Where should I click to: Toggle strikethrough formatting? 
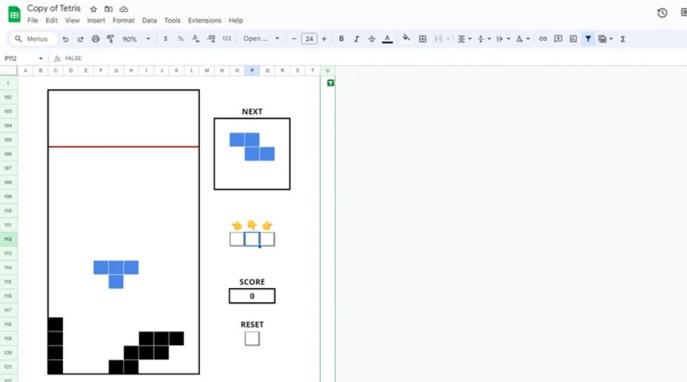pos(371,39)
